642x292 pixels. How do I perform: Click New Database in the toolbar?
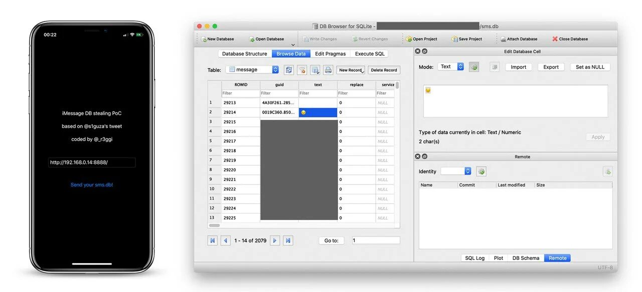click(217, 39)
